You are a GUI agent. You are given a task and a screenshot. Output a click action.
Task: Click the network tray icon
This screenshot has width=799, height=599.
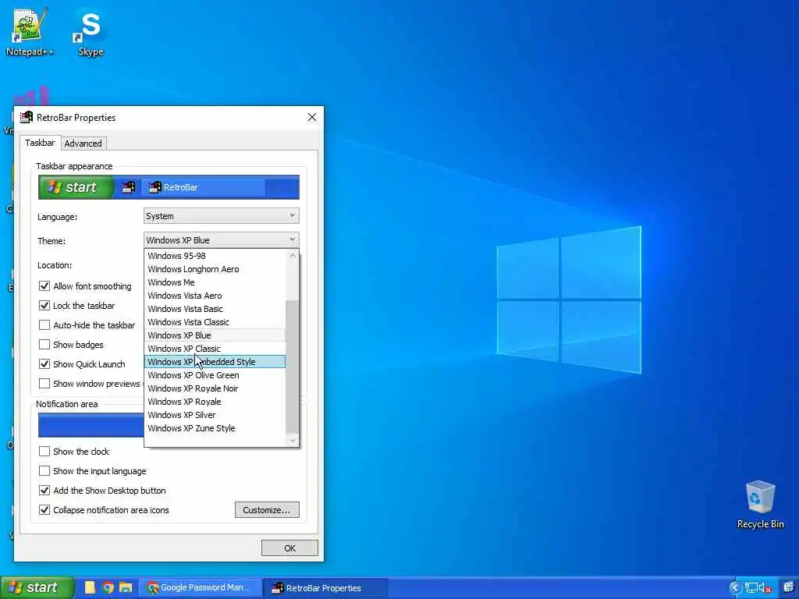click(x=751, y=588)
